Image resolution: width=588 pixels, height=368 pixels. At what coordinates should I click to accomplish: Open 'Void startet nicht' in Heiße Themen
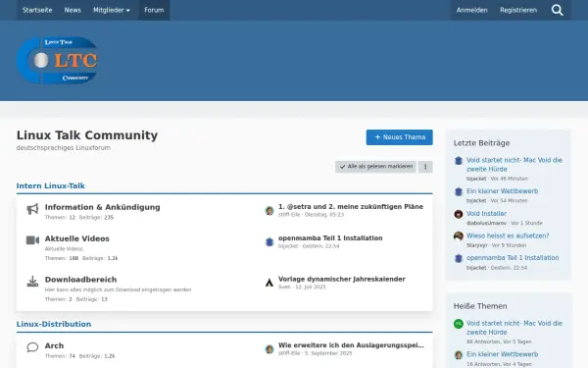tap(514, 328)
